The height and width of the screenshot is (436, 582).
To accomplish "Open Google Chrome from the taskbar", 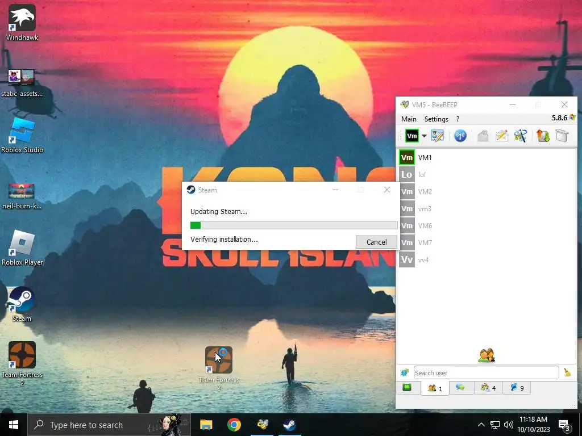I will pyautogui.click(x=234, y=425).
